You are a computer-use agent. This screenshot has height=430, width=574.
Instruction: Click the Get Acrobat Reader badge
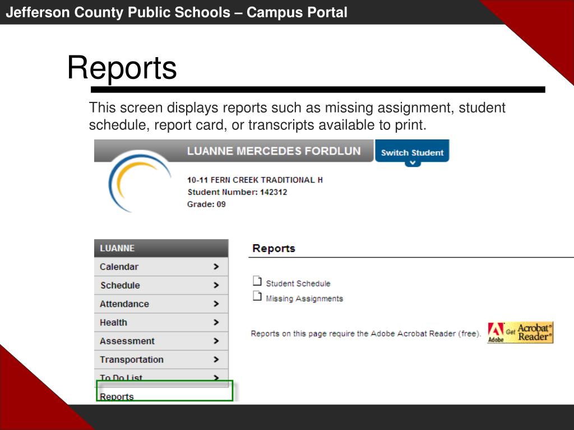[520, 333]
